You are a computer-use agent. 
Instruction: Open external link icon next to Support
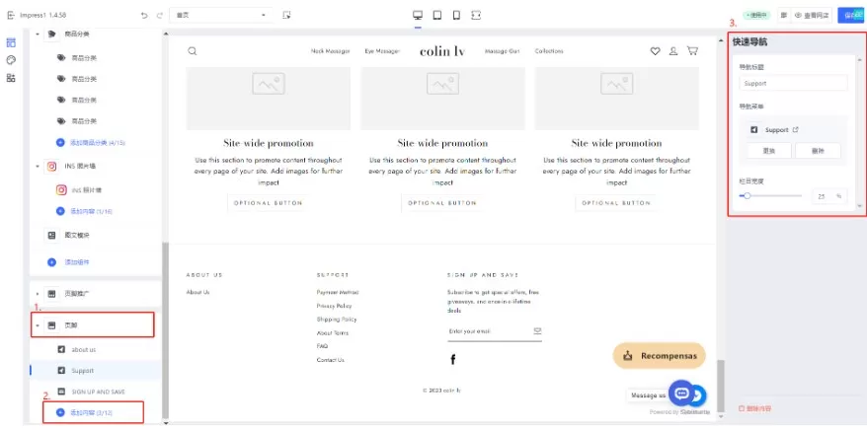pyautogui.click(x=796, y=129)
